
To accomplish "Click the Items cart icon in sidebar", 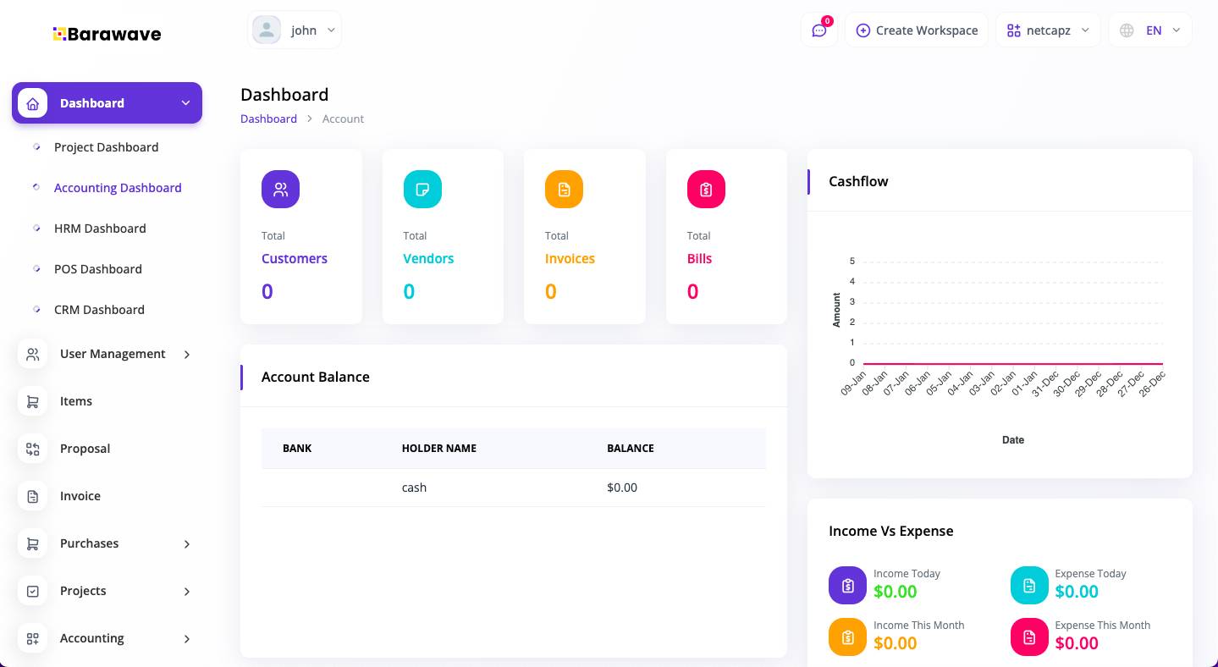I will click(x=32, y=401).
